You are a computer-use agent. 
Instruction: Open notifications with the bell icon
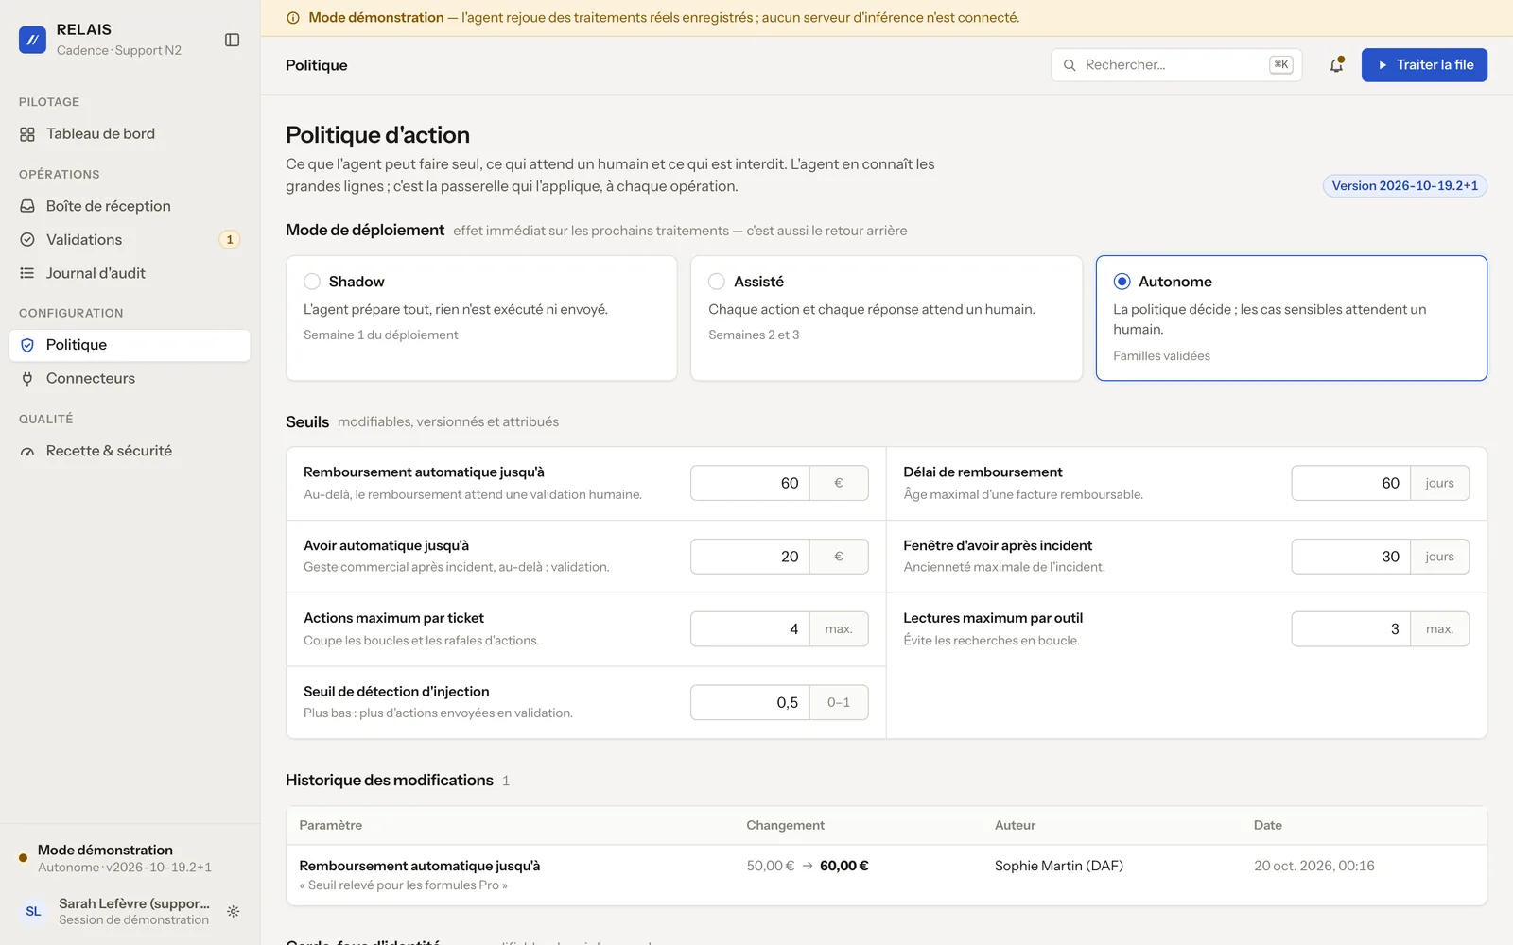(x=1336, y=65)
